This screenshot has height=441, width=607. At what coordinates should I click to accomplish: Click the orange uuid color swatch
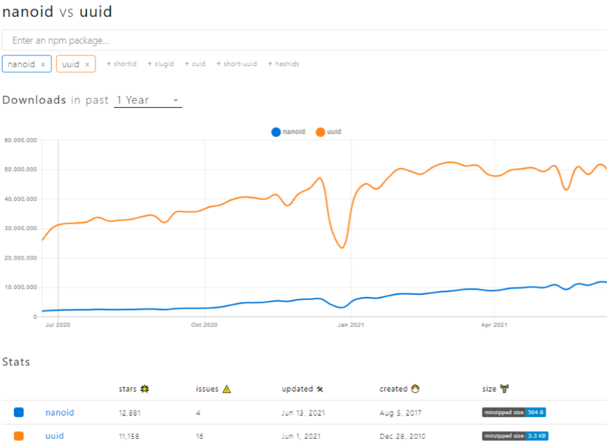click(x=19, y=436)
